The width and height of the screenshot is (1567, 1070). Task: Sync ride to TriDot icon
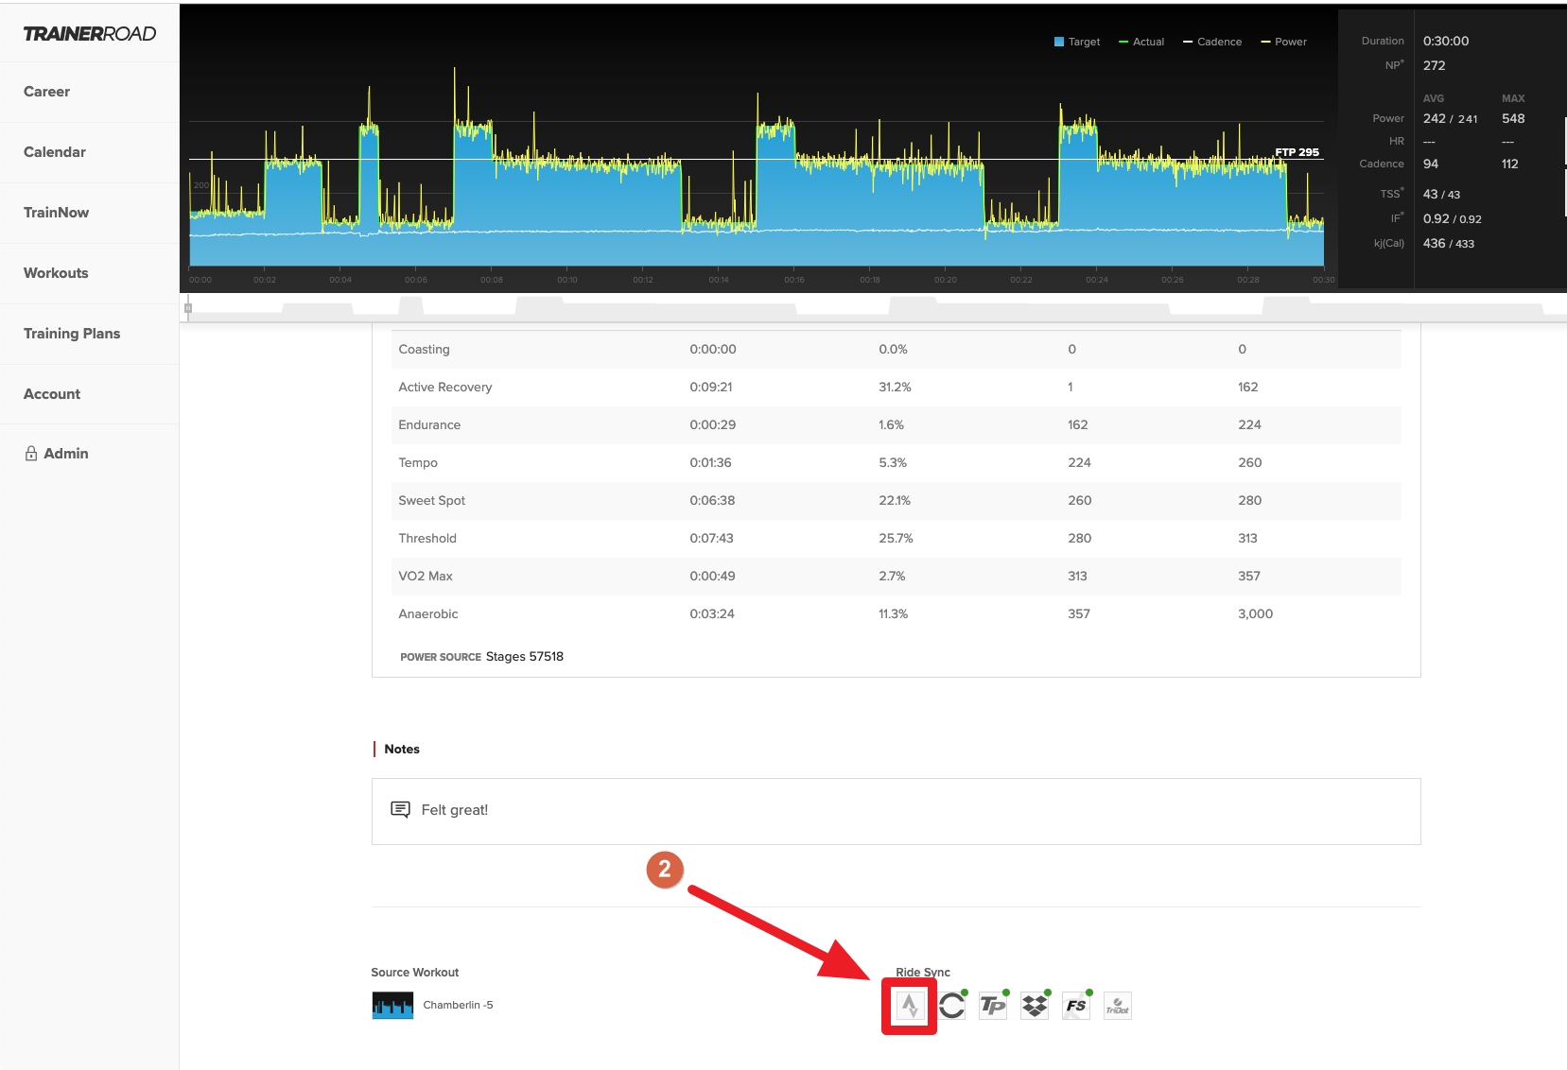(x=1118, y=1006)
